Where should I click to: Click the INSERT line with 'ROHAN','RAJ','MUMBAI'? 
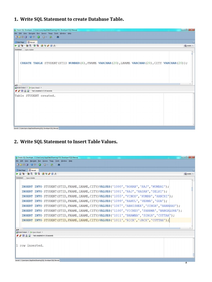point(95,187)
